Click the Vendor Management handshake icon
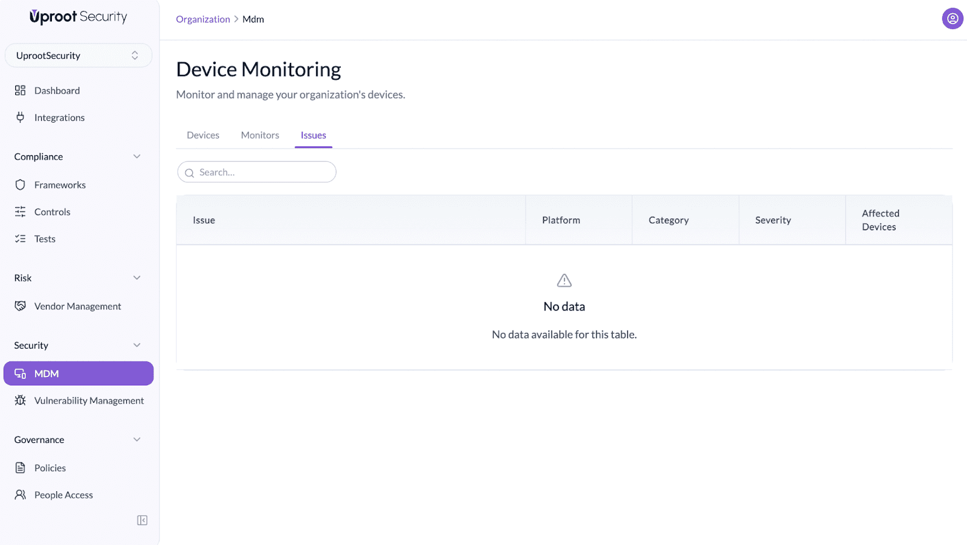The width and height of the screenshot is (967, 545). 20,306
